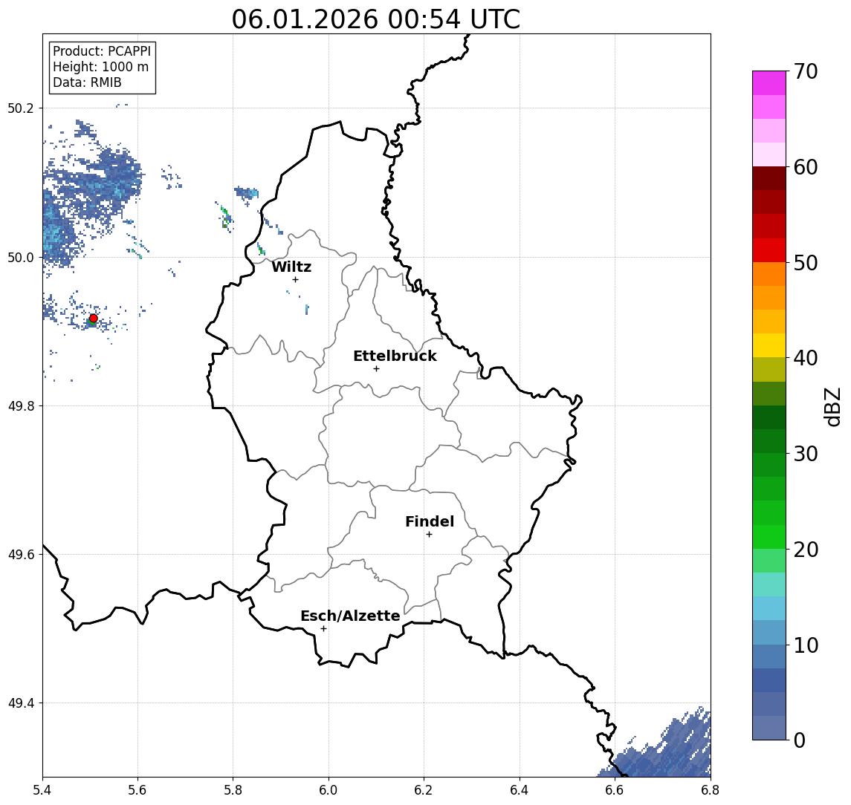The width and height of the screenshot is (851, 805).
Task: Click the 10 tick label on colorbar
Action: coord(806,645)
